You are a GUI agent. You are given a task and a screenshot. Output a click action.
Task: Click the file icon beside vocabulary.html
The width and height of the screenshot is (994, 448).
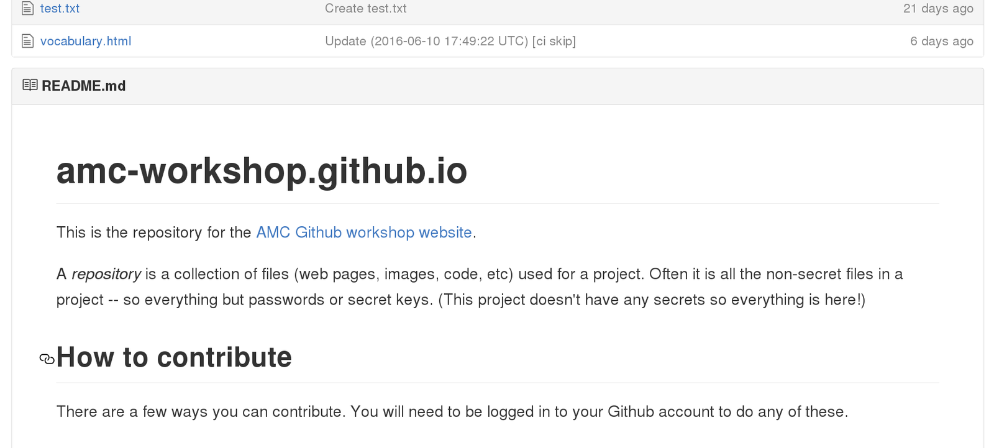coord(27,41)
